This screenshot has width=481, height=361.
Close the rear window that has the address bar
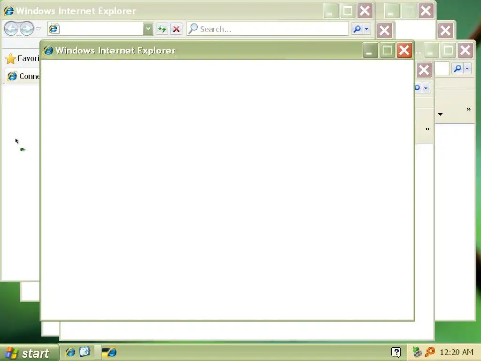tap(365, 11)
